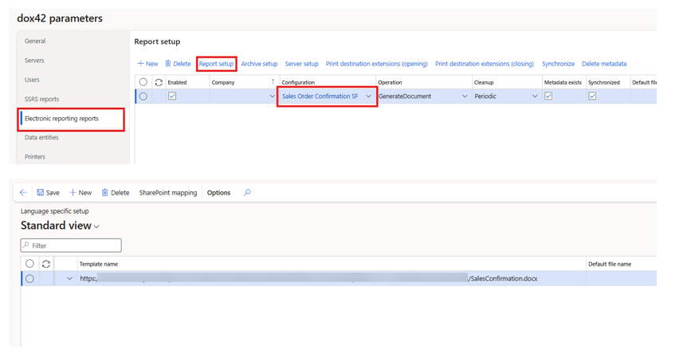This screenshot has width=695, height=358.
Task: Open the Data entities tab
Action: coord(41,137)
